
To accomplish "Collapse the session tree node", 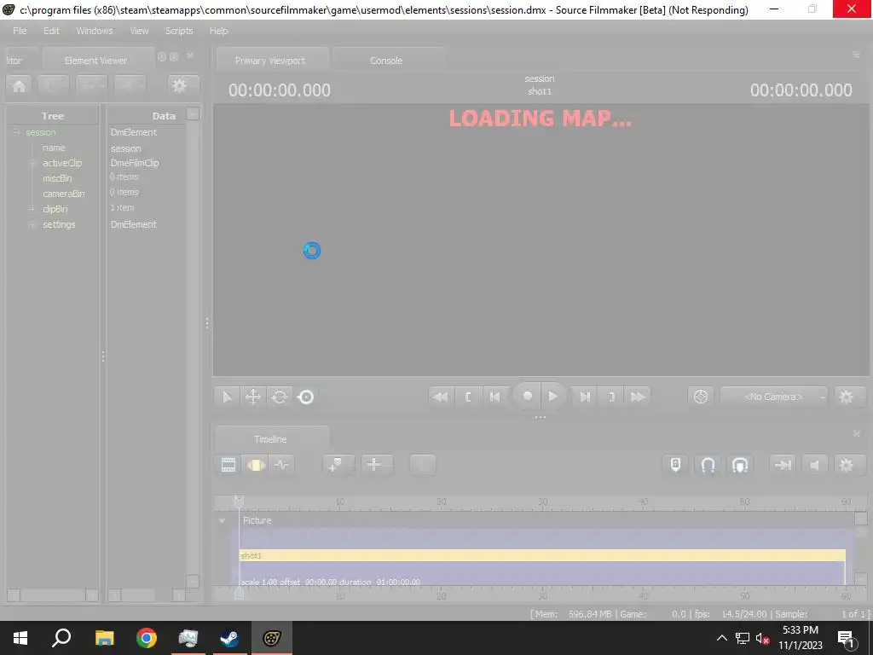I will [x=16, y=132].
